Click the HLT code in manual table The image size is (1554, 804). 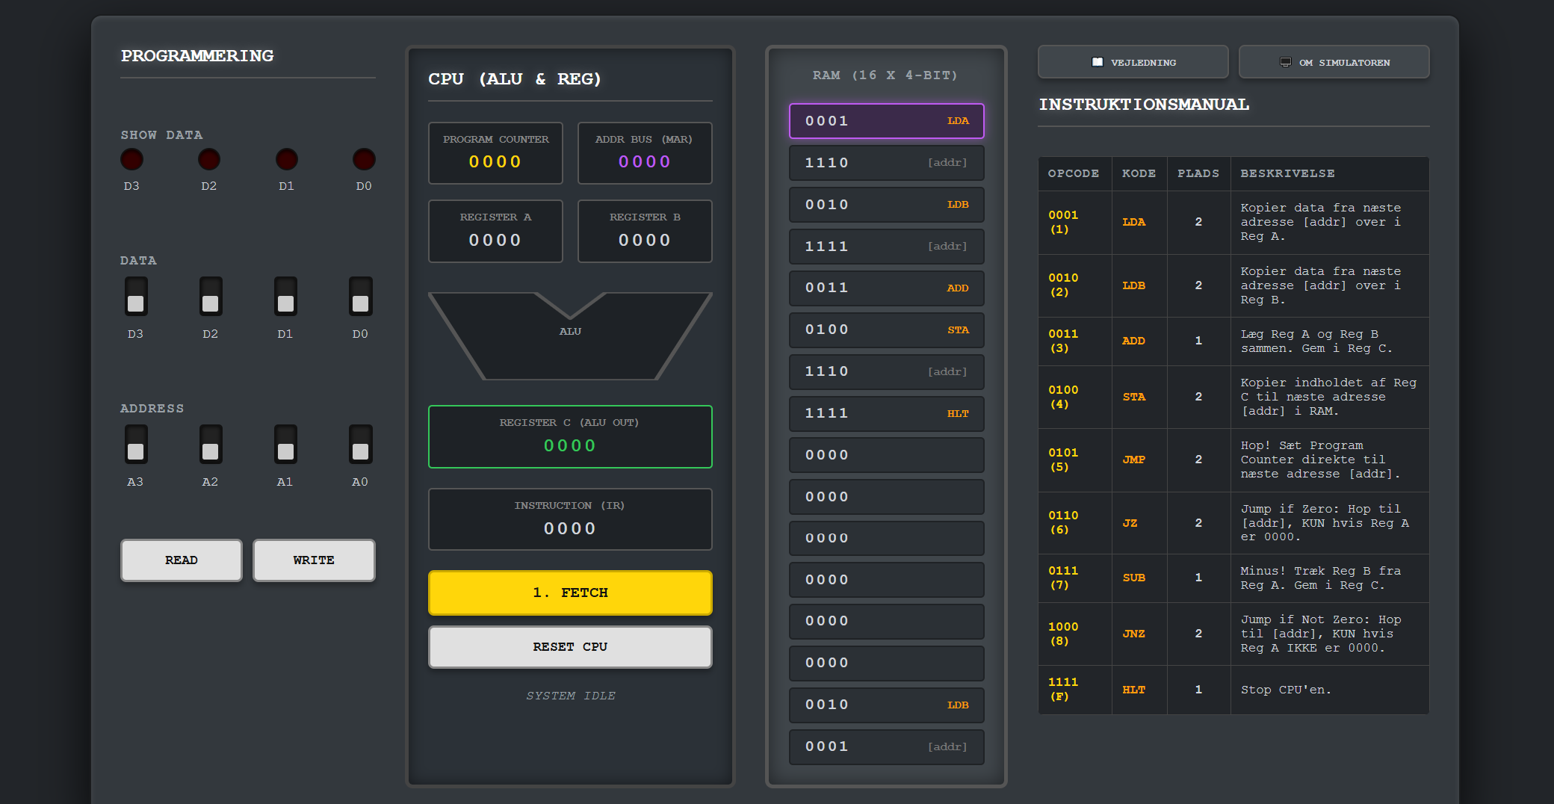[1133, 690]
